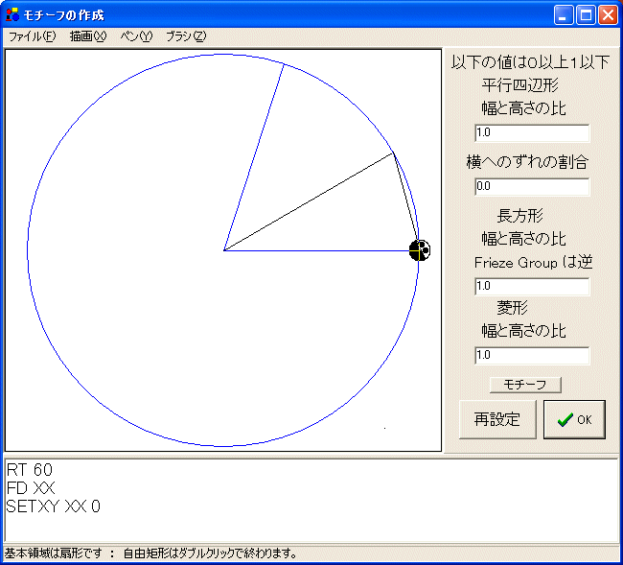This screenshot has height=565, width=623.
Task: Maximize the モチーフの作成 window
Action: [586, 14]
